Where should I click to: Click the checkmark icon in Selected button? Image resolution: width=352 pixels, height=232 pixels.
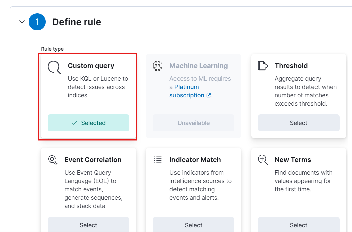[x=74, y=123]
